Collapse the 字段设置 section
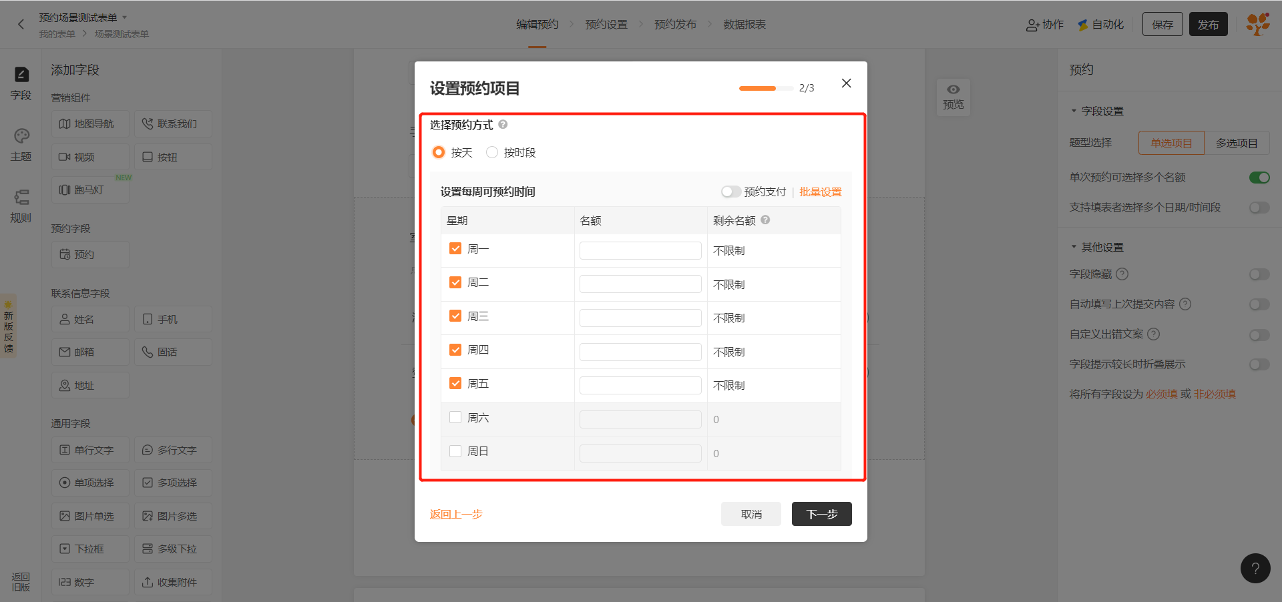This screenshot has width=1282, height=602. point(1074,111)
